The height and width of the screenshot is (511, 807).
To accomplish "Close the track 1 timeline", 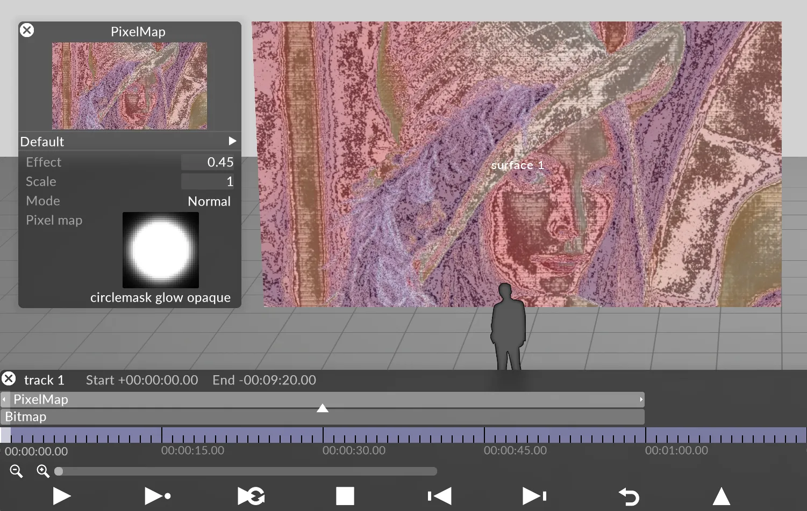I will (9, 379).
